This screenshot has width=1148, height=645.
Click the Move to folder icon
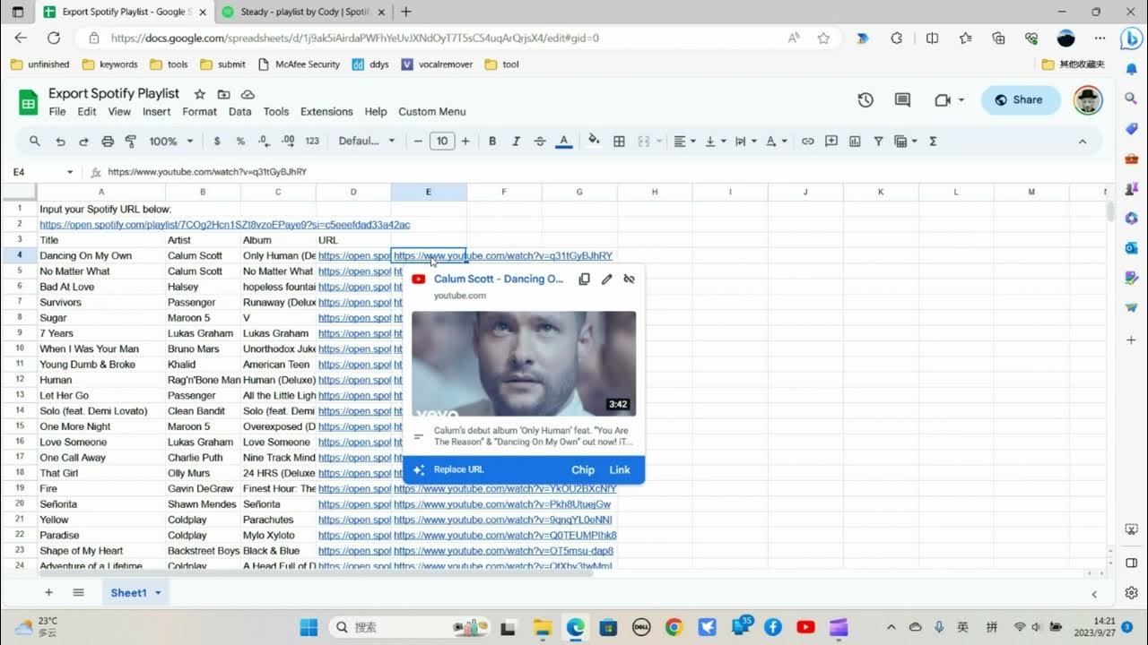(x=223, y=94)
